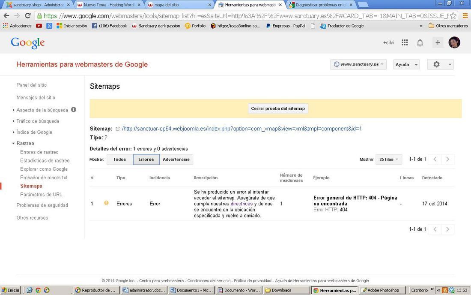Open the Aplicaciones apps shortcut
This screenshot has height=295, width=471.
17,26
